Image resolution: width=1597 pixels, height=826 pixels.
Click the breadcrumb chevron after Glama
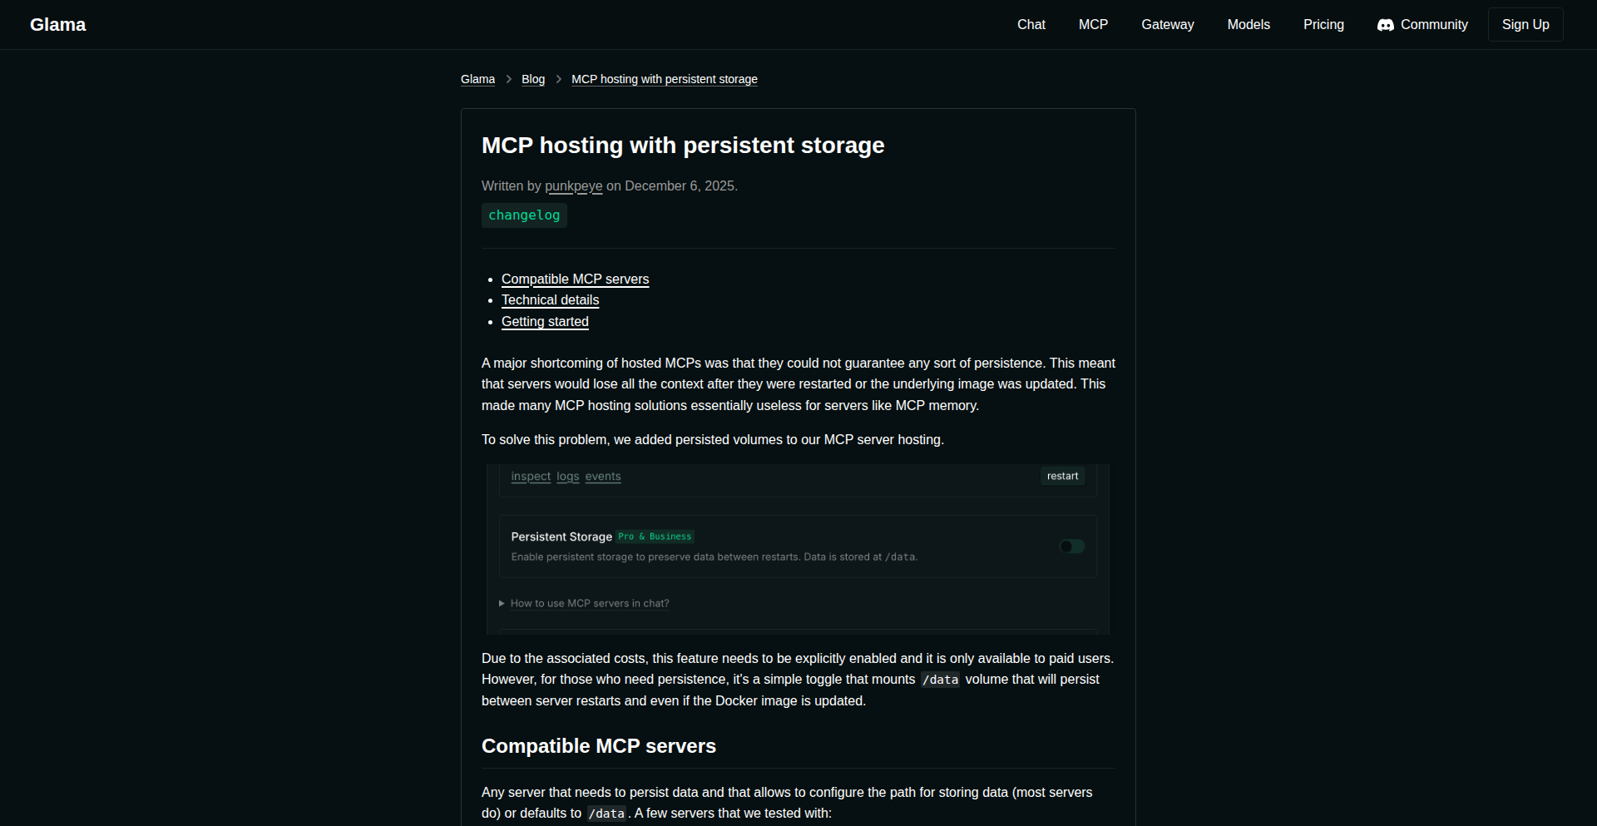(508, 79)
